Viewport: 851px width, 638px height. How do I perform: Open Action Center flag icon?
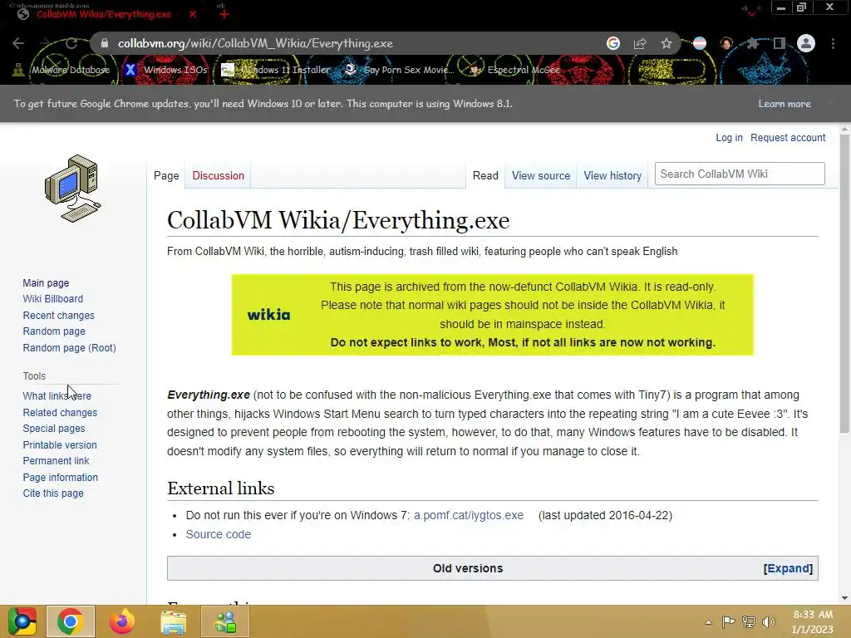click(x=728, y=621)
